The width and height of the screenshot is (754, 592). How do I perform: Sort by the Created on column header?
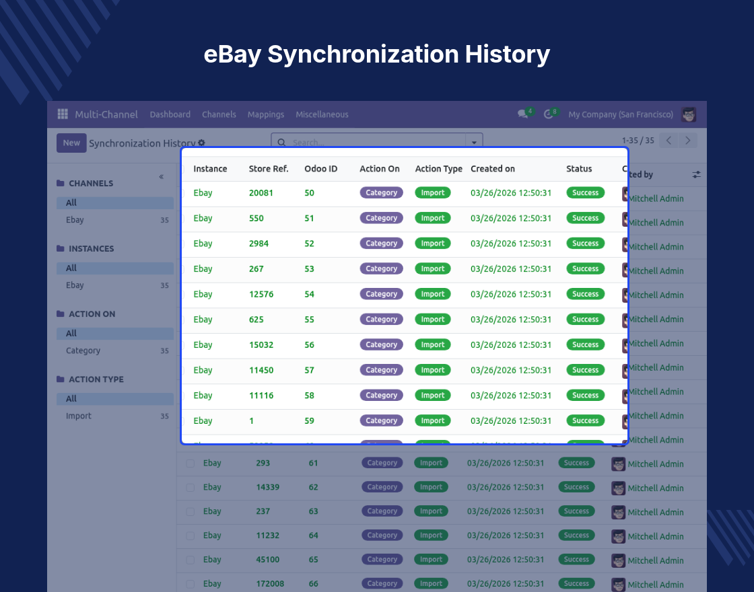pos(492,169)
